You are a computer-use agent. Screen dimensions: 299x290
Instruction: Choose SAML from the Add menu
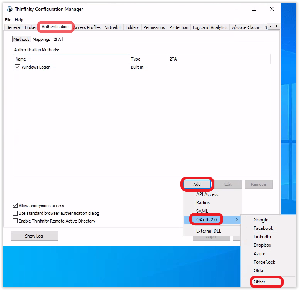coord(212,211)
